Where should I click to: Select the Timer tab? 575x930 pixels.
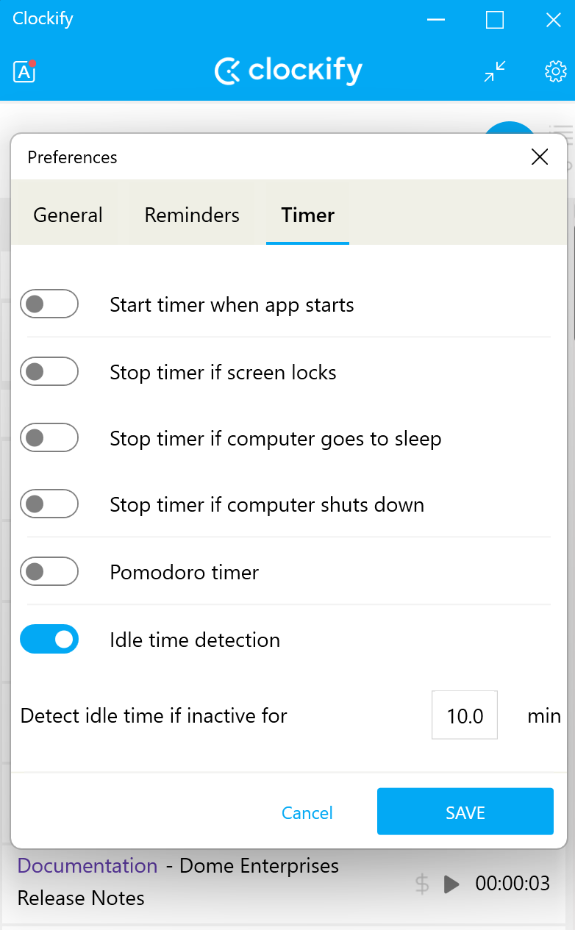[x=307, y=215]
